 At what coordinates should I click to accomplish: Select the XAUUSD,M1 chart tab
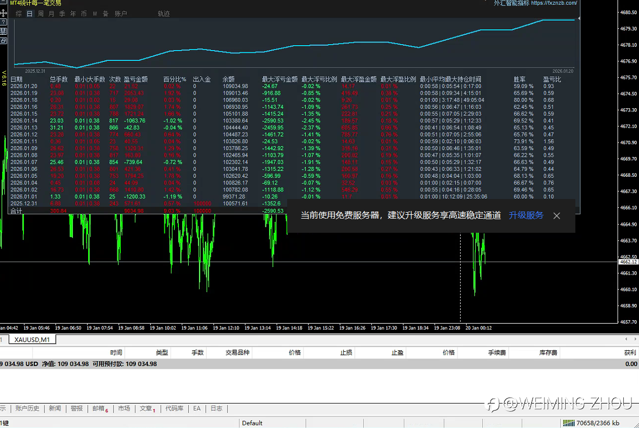pos(32,340)
